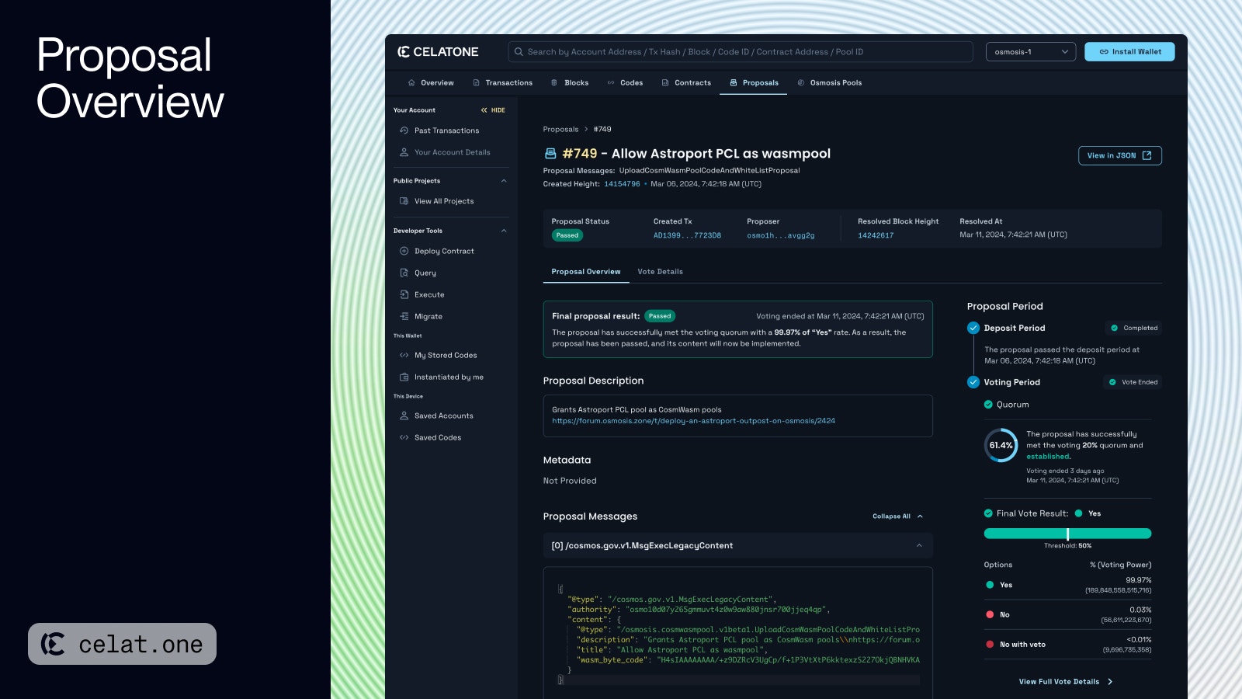Click the Quorum check icon
This screenshot has width=1242, height=699.
988,405
